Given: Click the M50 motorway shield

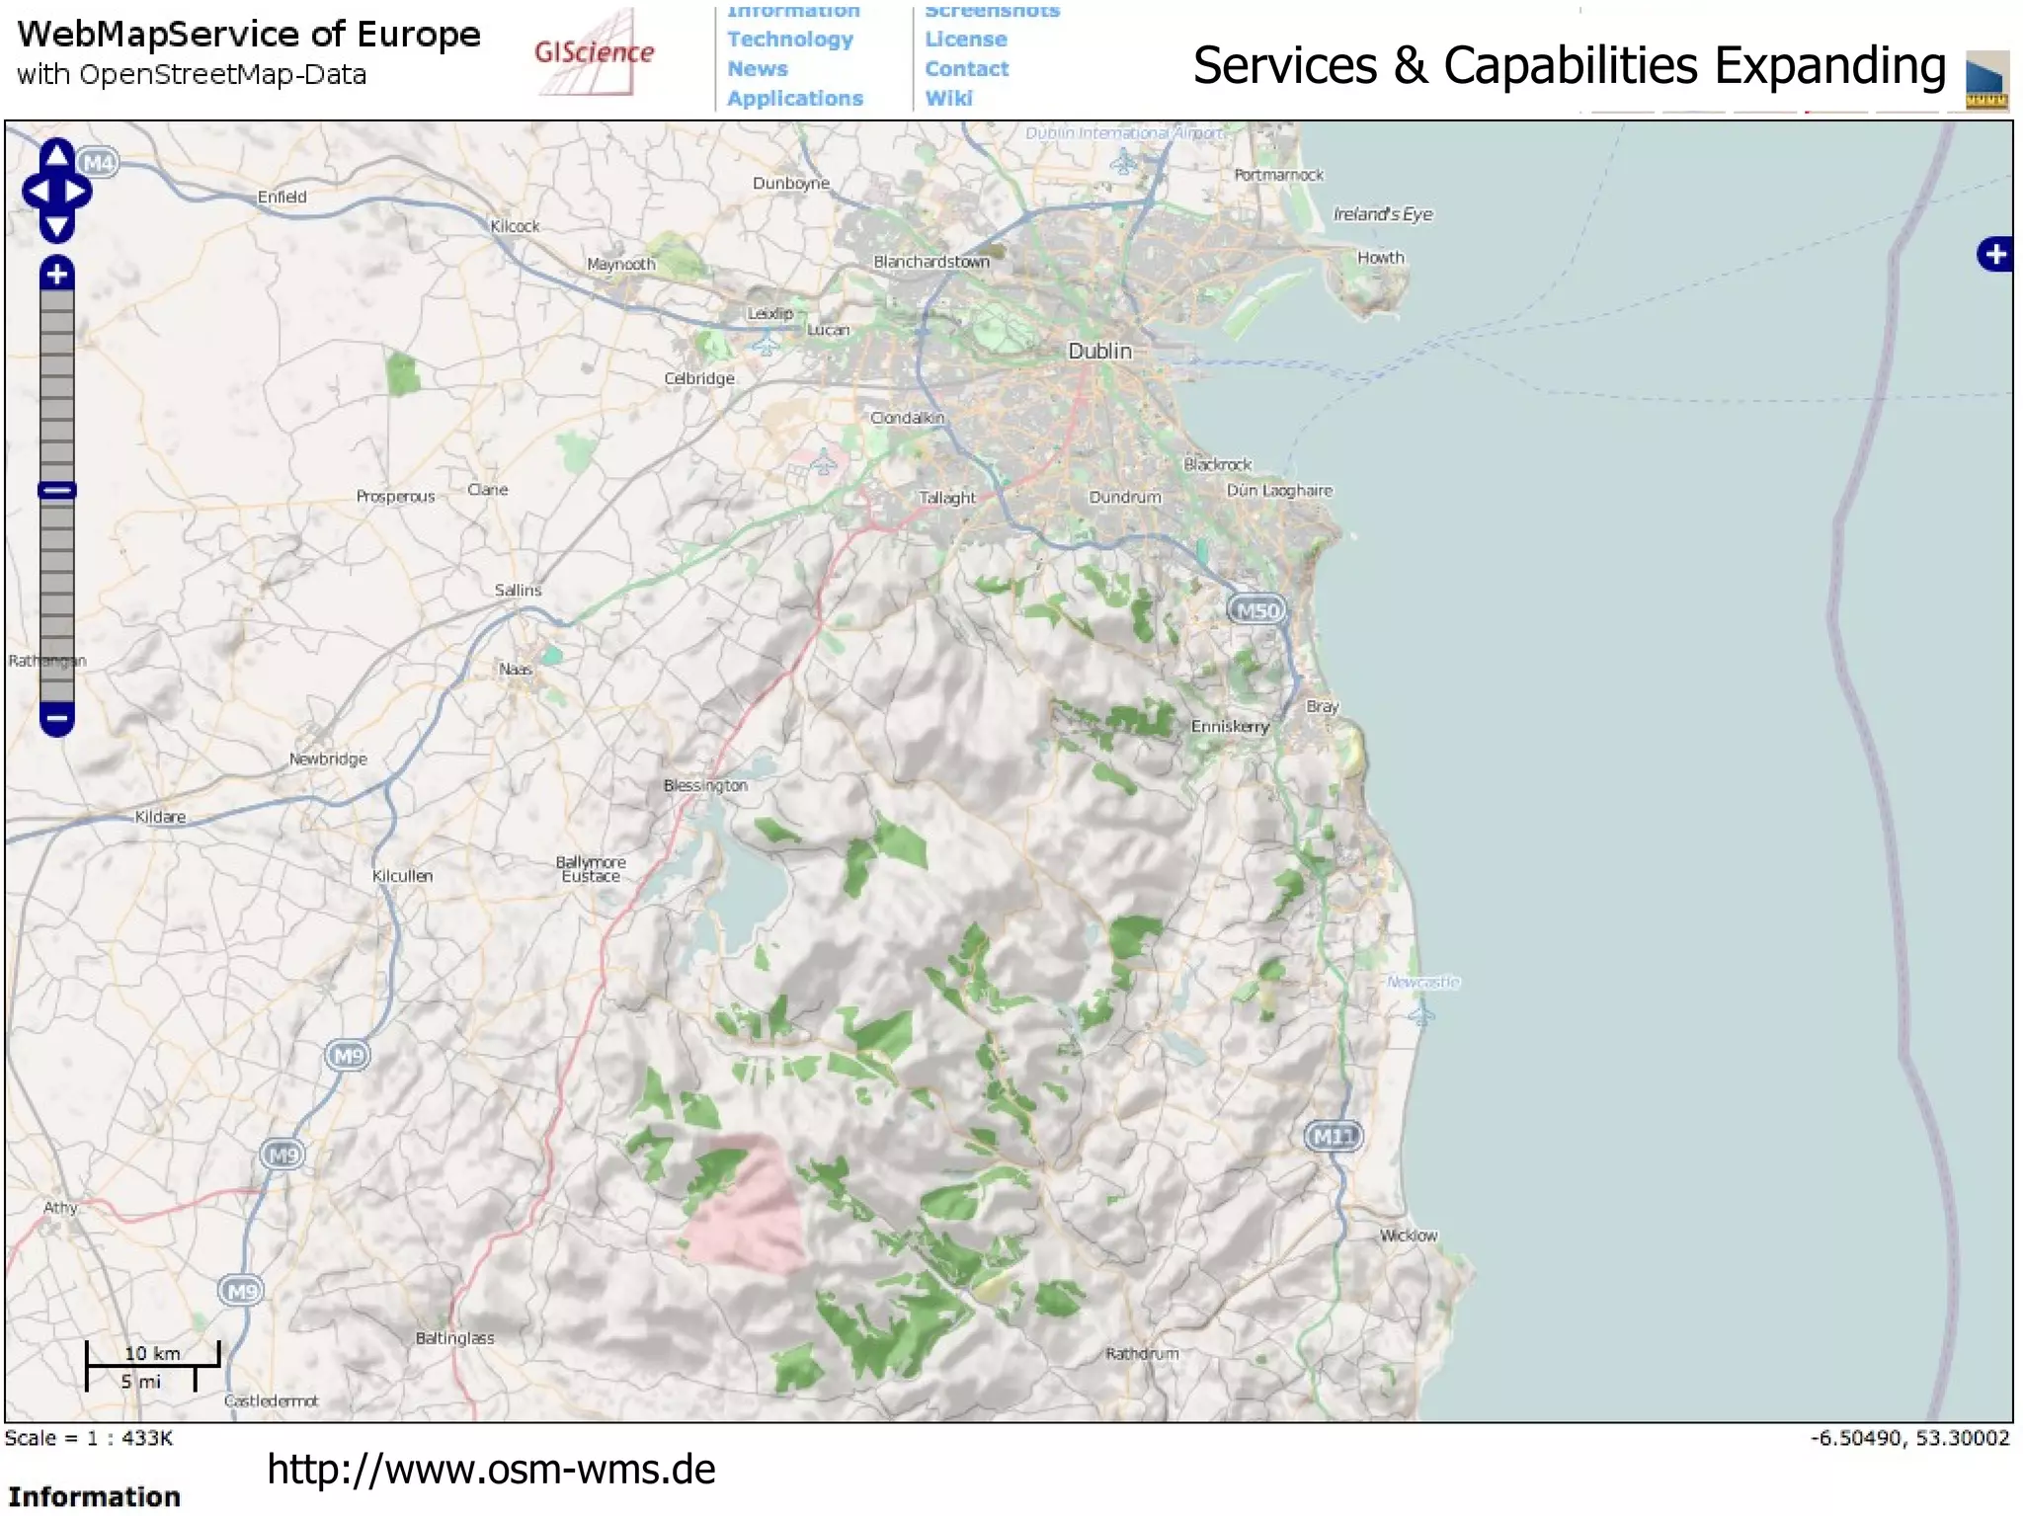Looking at the screenshot, I should point(1256,610).
